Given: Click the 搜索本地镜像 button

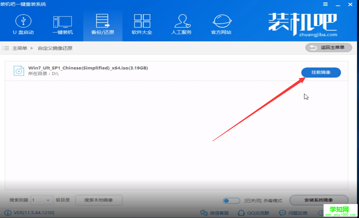Looking at the screenshot, I should (99, 200).
